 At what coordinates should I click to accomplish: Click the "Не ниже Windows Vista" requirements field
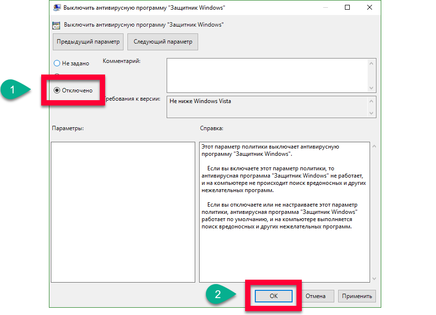(x=267, y=107)
